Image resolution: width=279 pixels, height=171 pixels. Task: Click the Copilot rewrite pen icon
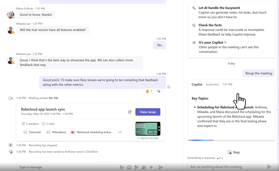coord(136,167)
